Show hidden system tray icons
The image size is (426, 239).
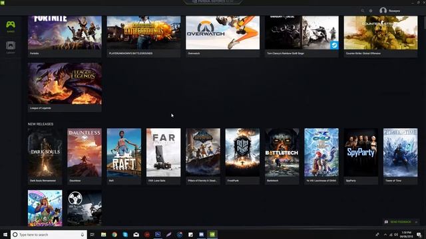(x=385, y=234)
